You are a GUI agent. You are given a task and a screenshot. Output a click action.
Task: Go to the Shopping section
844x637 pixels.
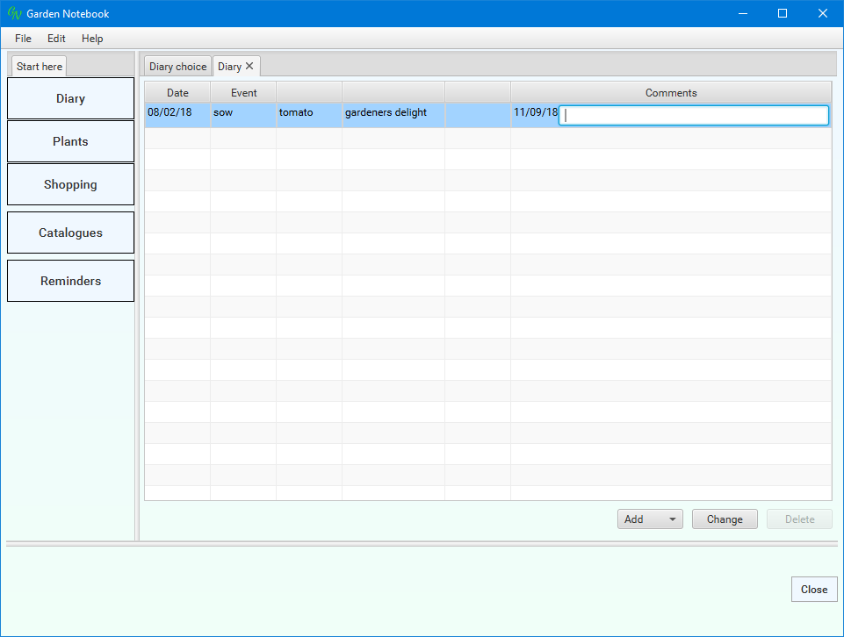[x=70, y=184]
